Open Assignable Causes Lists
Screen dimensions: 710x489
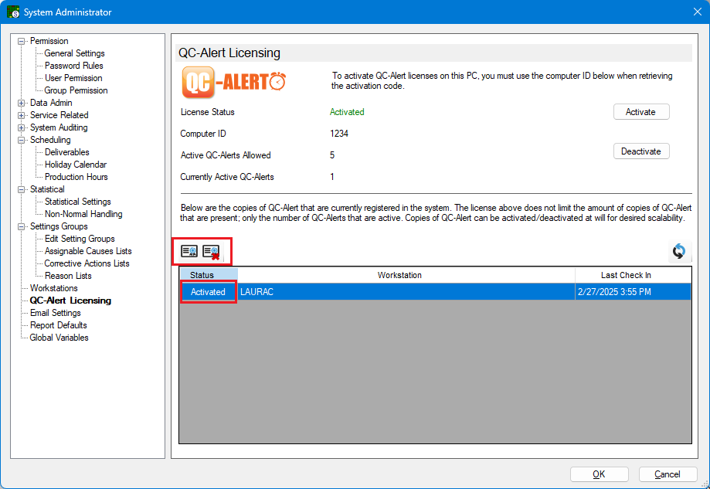pyautogui.click(x=88, y=251)
